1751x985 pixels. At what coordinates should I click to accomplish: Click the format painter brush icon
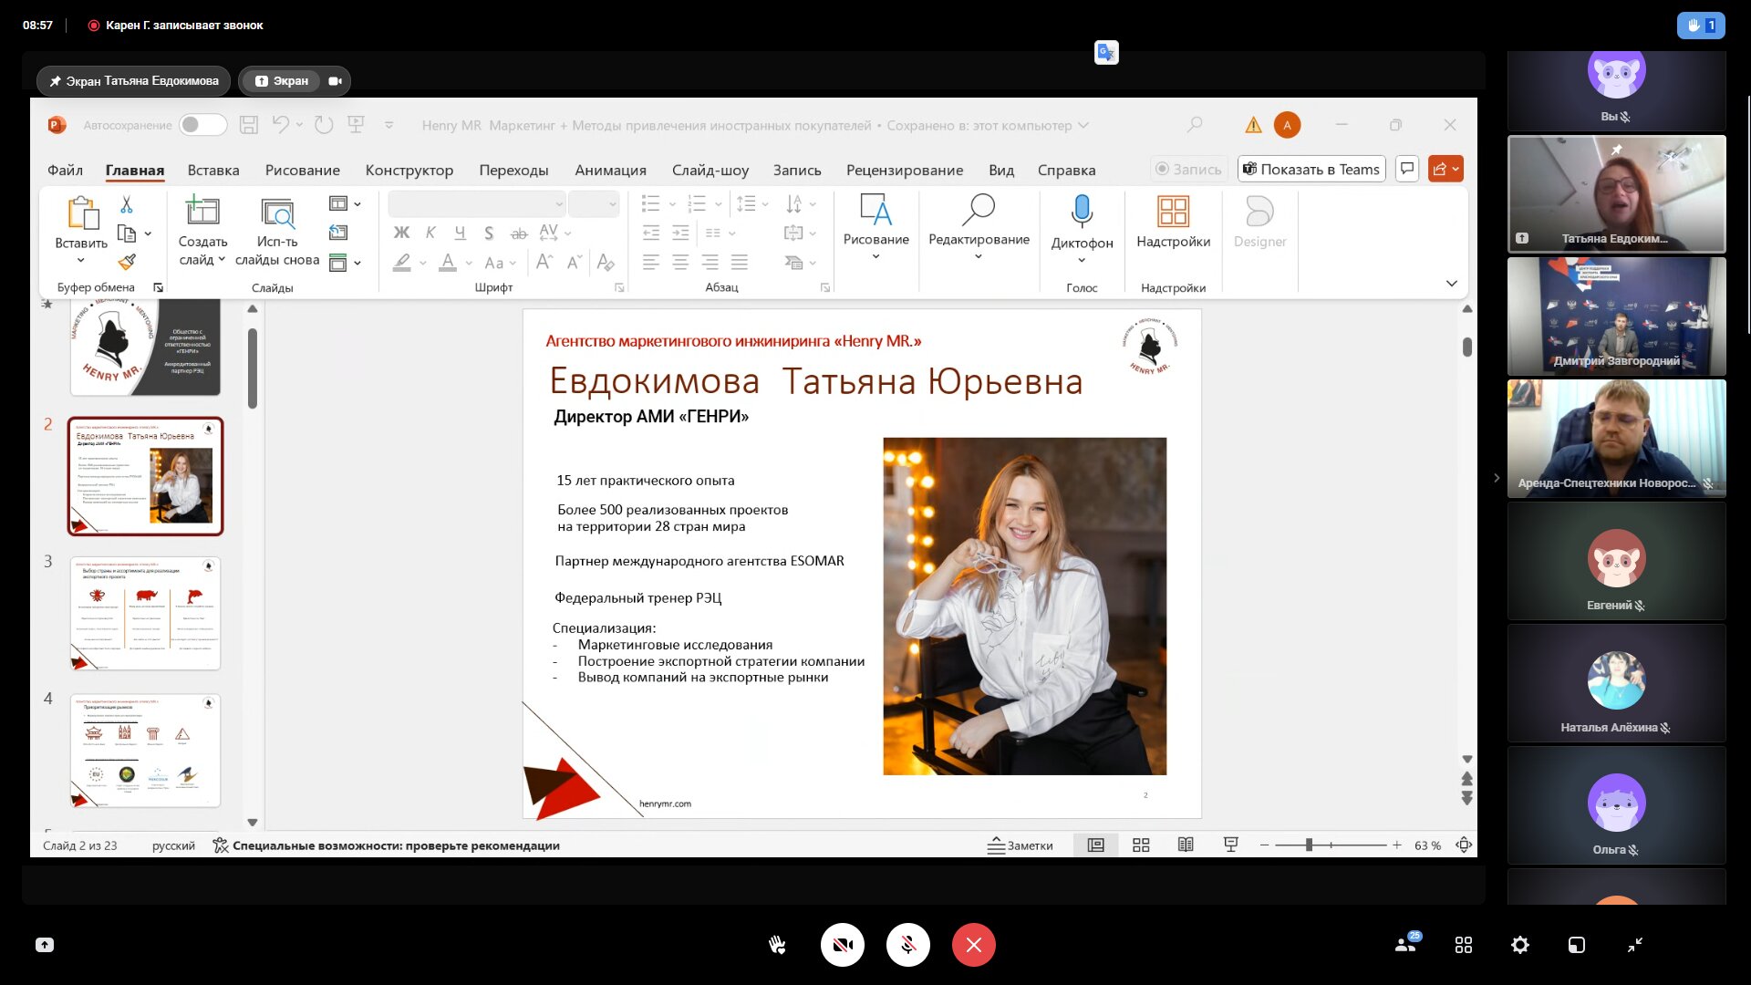coord(127,263)
